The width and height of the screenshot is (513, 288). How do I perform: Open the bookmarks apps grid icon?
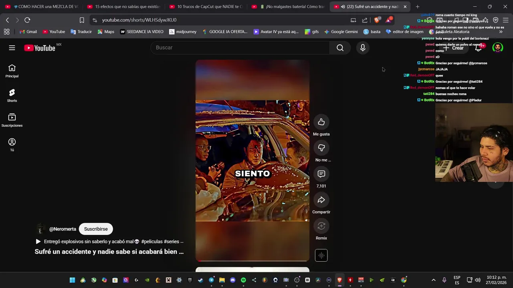6,32
